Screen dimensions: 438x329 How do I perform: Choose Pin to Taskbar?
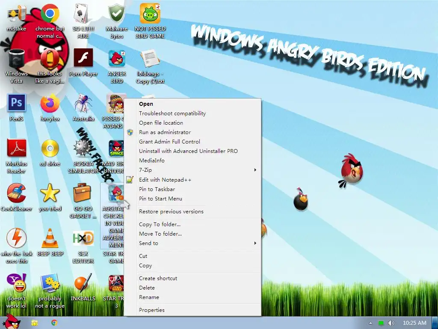pos(192,189)
